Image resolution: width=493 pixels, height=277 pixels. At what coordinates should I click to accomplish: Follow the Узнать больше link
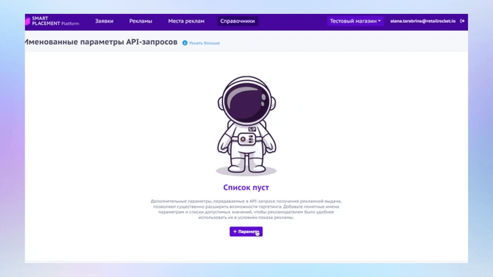click(204, 43)
